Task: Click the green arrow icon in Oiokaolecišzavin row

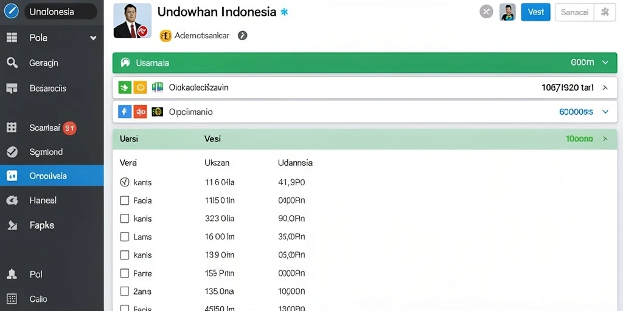Action: tap(125, 87)
